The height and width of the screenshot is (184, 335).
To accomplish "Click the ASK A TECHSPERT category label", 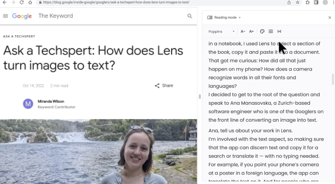I will [x=19, y=36].
